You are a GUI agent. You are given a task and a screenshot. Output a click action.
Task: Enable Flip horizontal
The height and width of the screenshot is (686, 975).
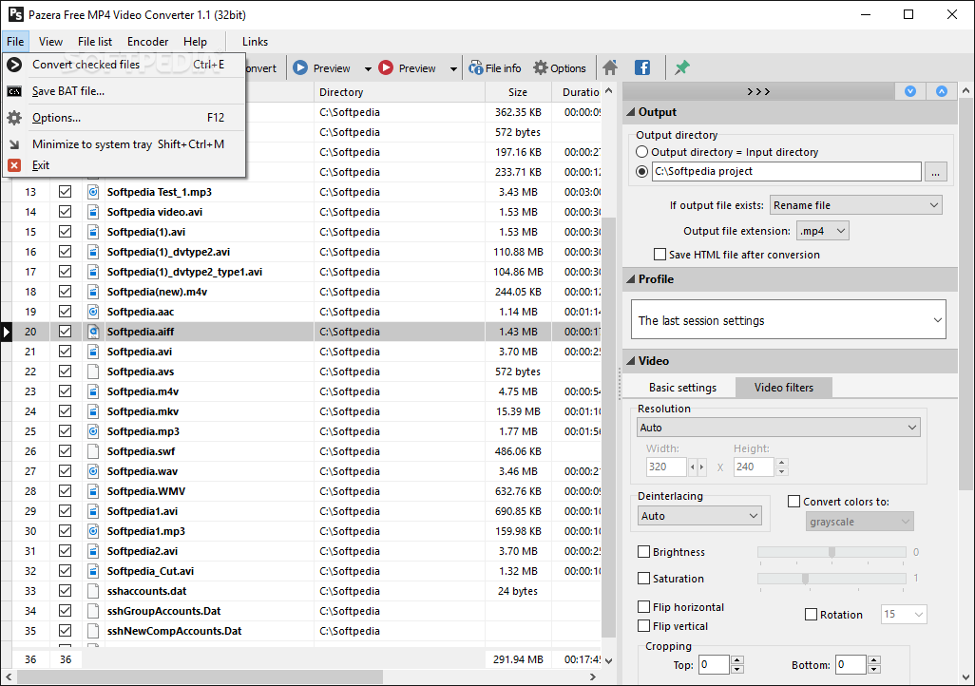[644, 606]
